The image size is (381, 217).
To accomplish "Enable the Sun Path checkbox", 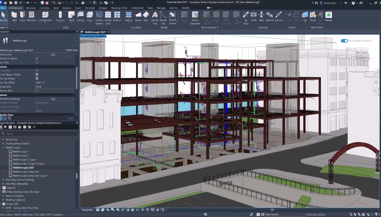I will click(37, 63).
